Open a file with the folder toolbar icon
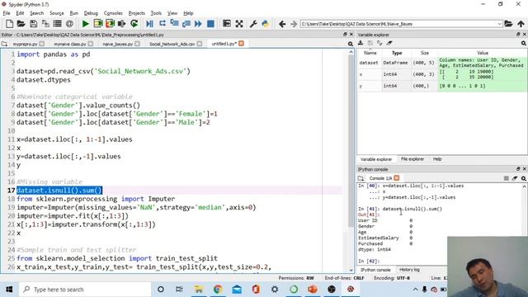Image resolution: width=528 pixels, height=297 pixels. 21,24
